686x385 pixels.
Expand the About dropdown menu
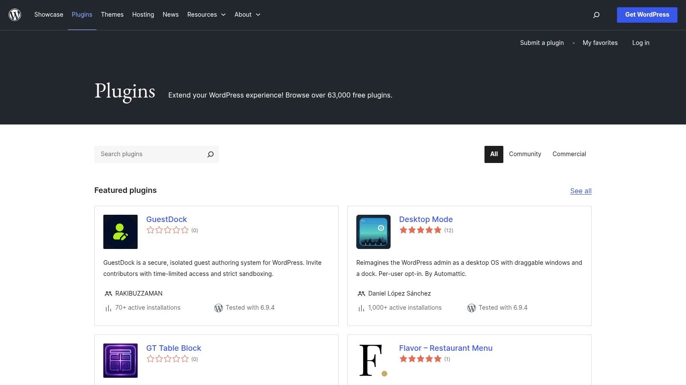coord(247,15)
